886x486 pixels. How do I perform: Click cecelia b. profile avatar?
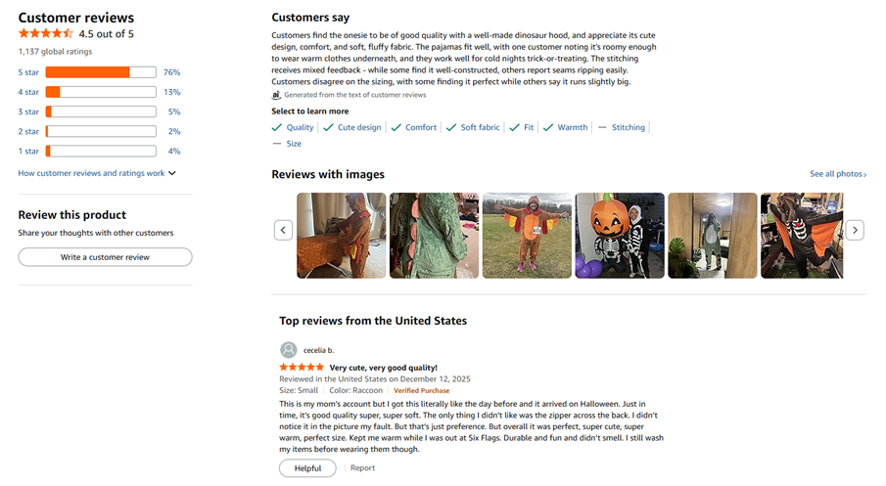(x=288, y=350)
